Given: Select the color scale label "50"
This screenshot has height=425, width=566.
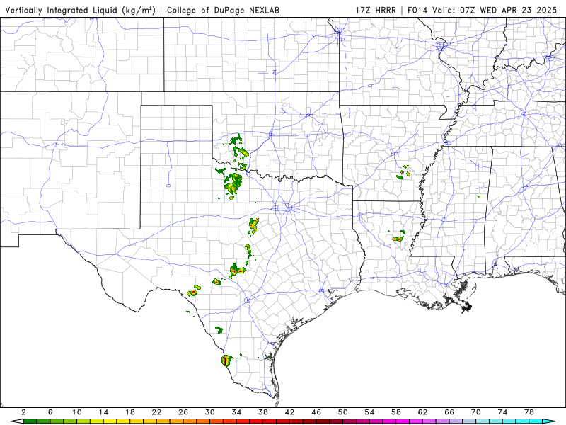Looking at the screenshot, I should tap(343, 412).
